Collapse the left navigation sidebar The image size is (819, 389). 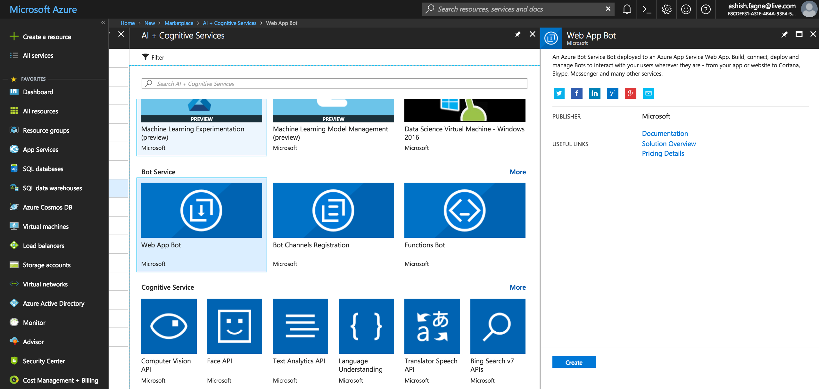tap(103, 22)
